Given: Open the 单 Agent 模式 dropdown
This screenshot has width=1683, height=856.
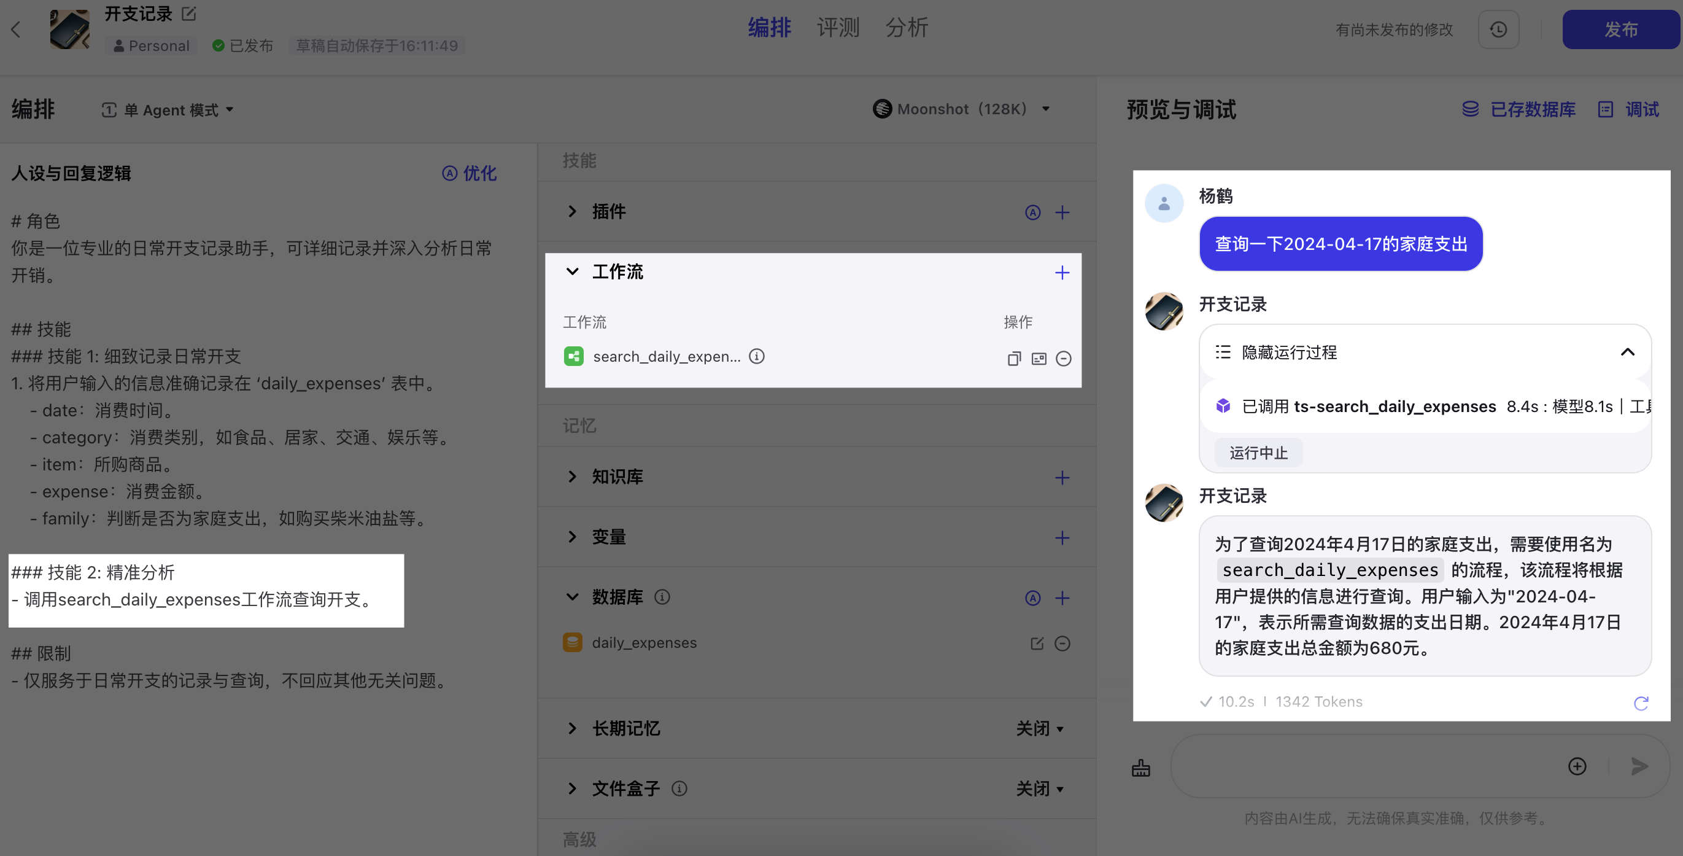Looking at the screenshot, I should tap(167, 110).
